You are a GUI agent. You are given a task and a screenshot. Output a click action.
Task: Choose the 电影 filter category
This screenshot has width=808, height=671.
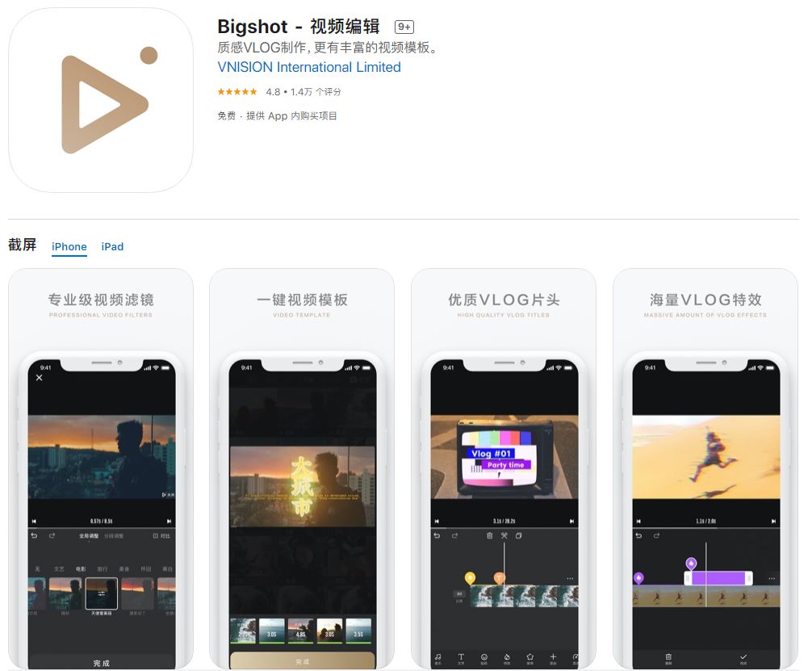pyautogui.click(x=81, y=569)
